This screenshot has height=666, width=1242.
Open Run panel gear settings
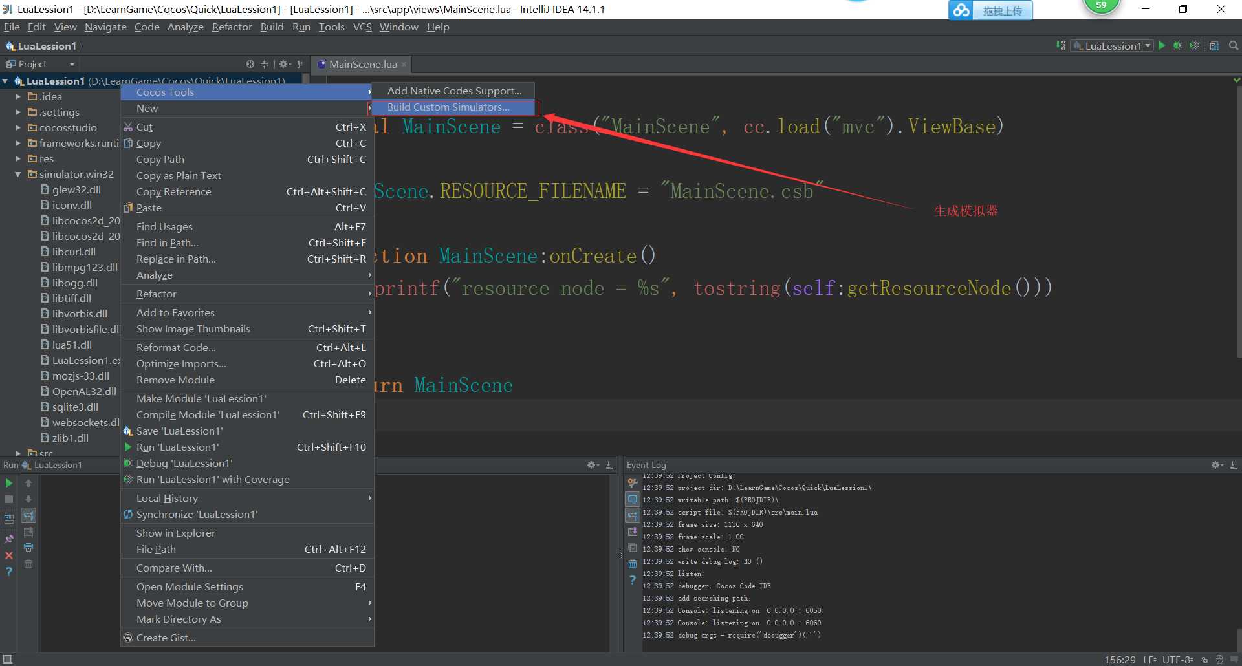[593, 465]
